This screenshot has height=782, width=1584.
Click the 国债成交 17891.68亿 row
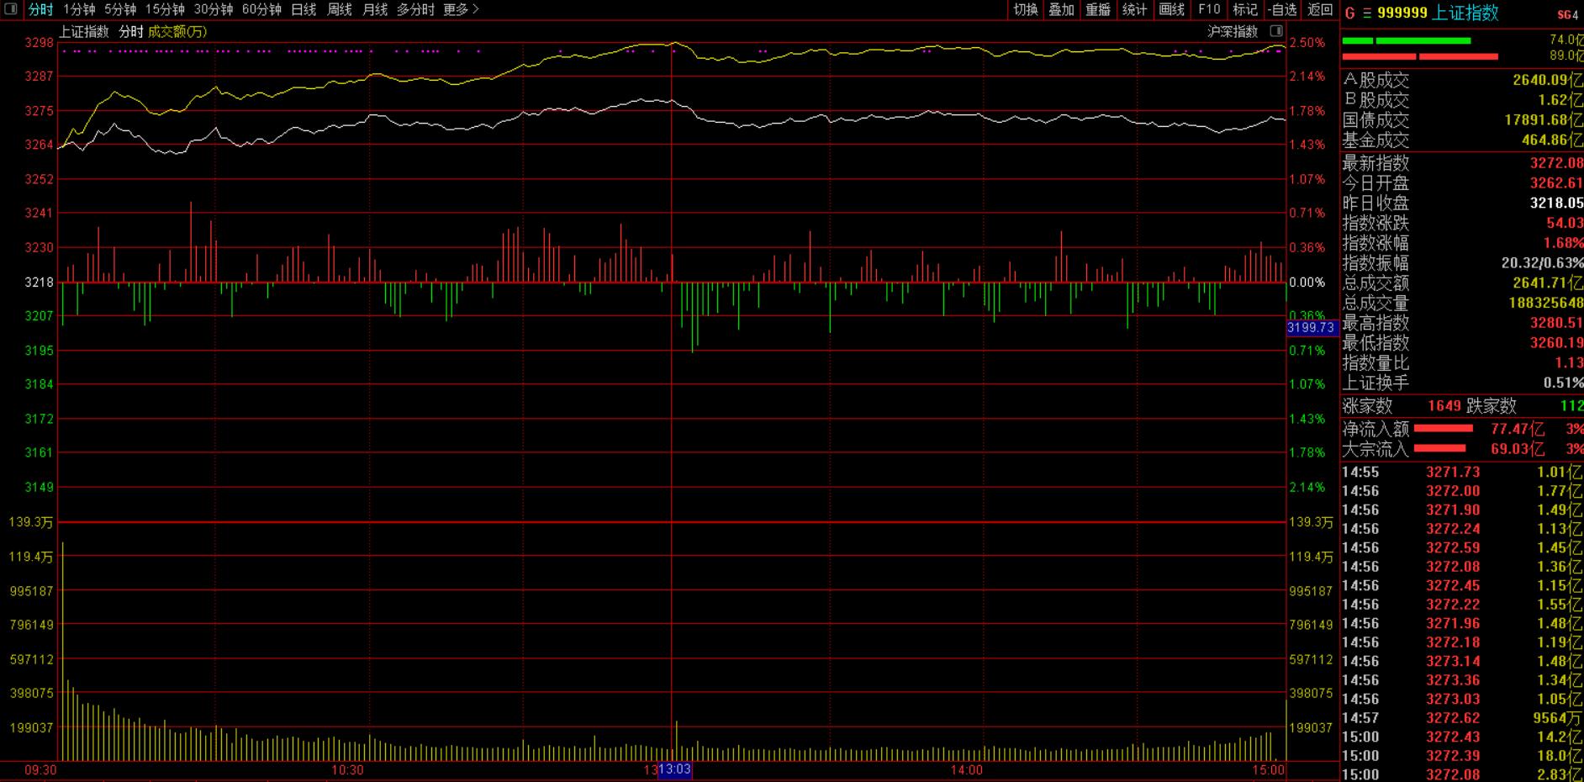click(1462, 120)
